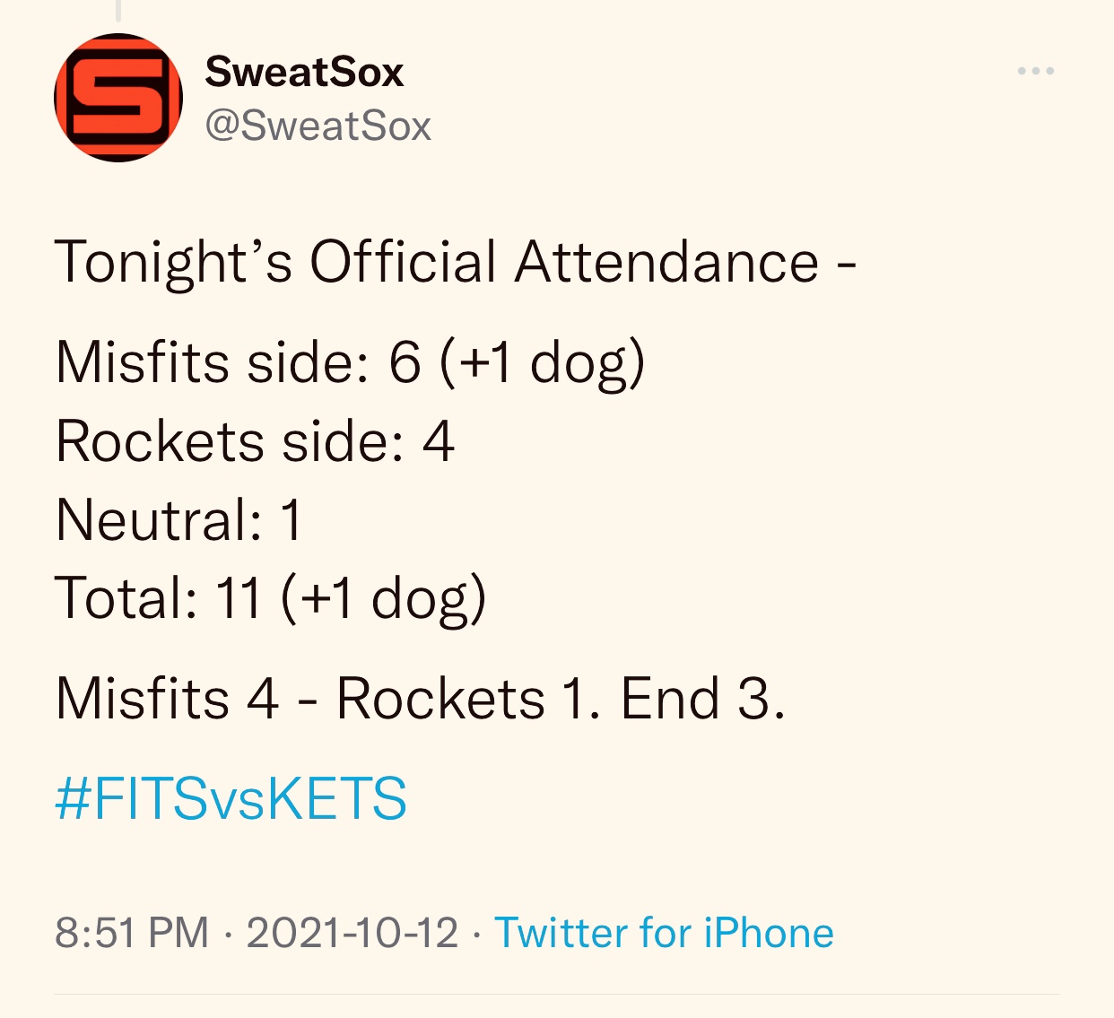Click the Misfits side: 6 text
The image size is (1114, 1018).
coord(238,362)
